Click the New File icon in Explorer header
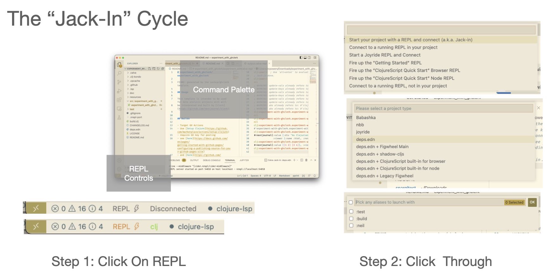The image size is (559, 279). click(150, 68)
